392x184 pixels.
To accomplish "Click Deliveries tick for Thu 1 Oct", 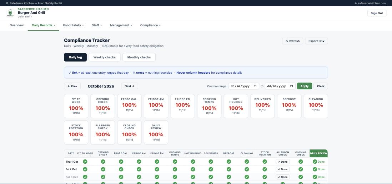I will [211, 162].
